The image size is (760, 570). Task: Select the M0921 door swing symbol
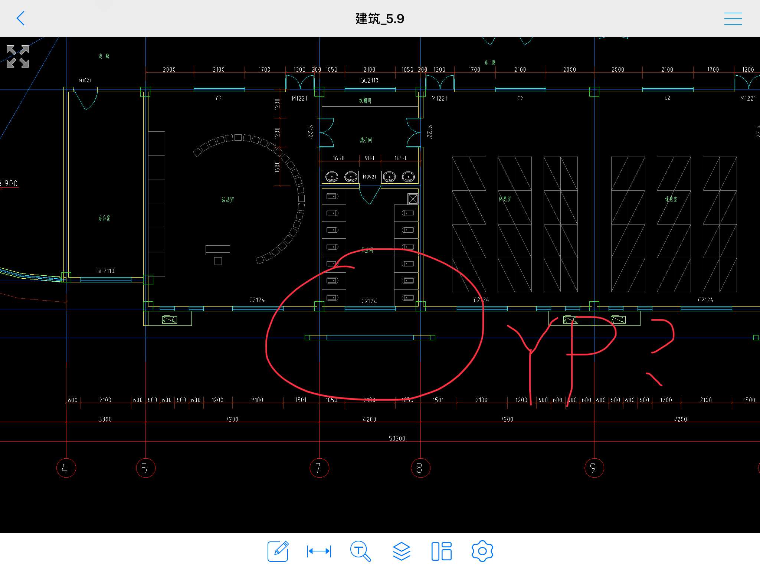click(370, 196)
